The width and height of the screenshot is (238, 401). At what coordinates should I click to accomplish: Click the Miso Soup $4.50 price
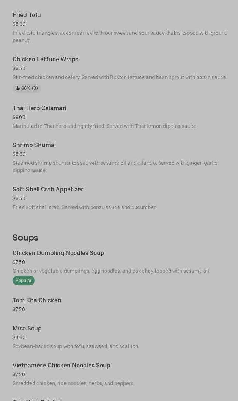point(19,338)
